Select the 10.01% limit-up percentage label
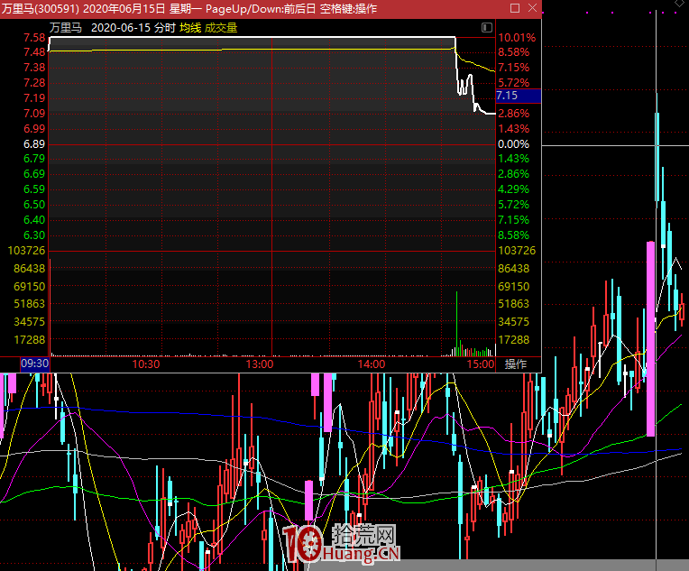 (517, 38)
